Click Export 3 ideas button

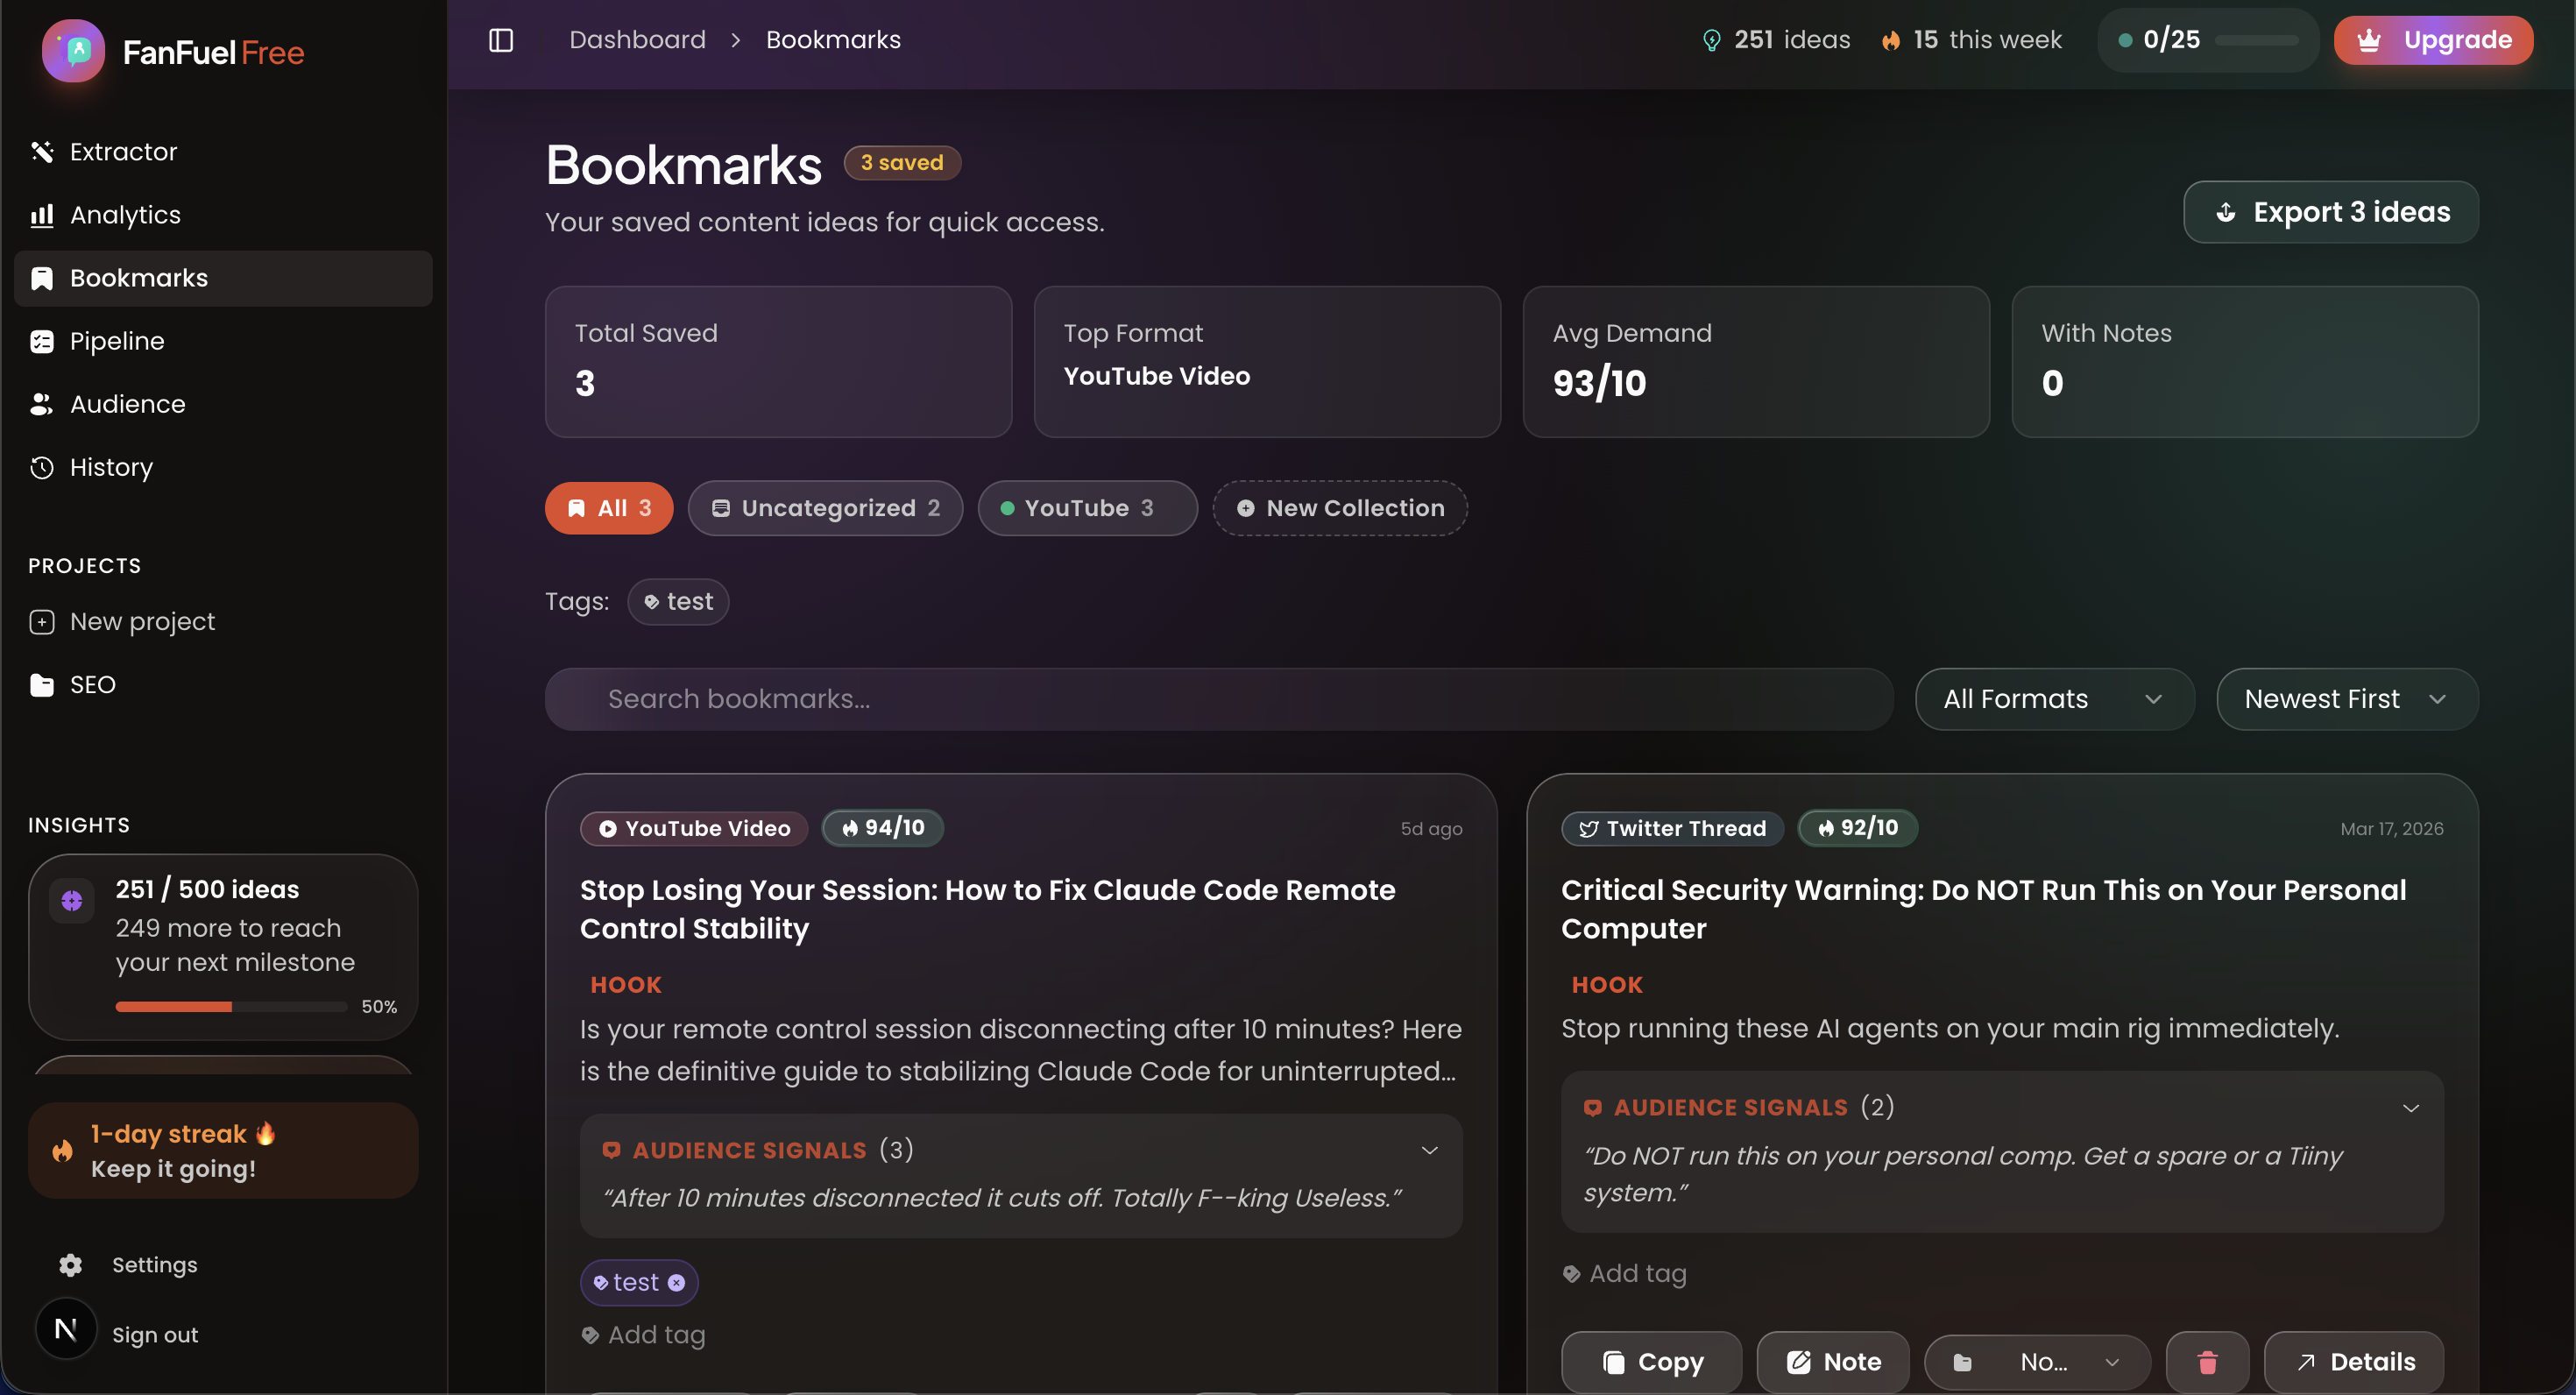pyautogui.click(x=2330, y=212)
